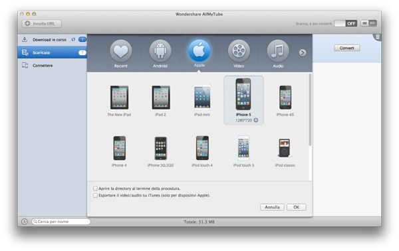
Task: Open the history clock icon
Action: coord(24,222)
